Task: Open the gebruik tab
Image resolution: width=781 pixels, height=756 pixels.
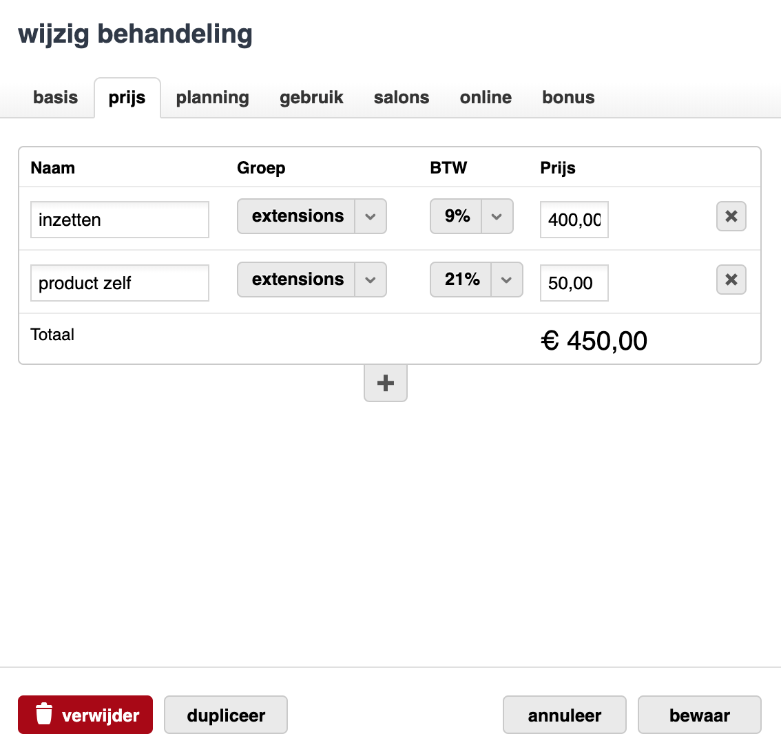Action: (311, 97)
